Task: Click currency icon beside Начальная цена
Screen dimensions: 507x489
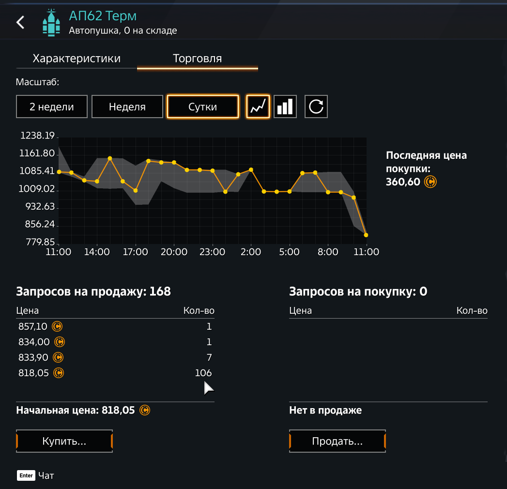Action: (x=145, y=411)
